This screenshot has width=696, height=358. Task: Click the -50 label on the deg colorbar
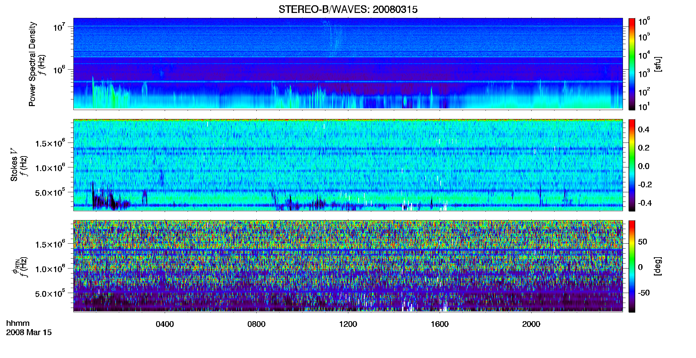644,293
